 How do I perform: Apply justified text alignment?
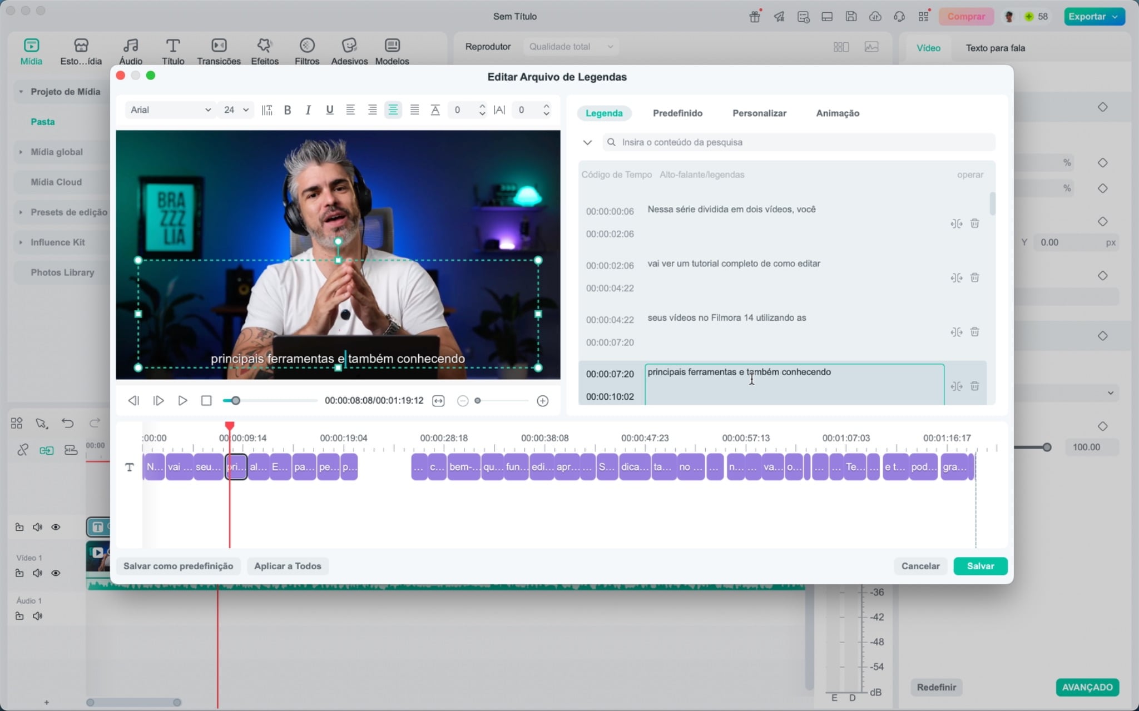(414, 110)
